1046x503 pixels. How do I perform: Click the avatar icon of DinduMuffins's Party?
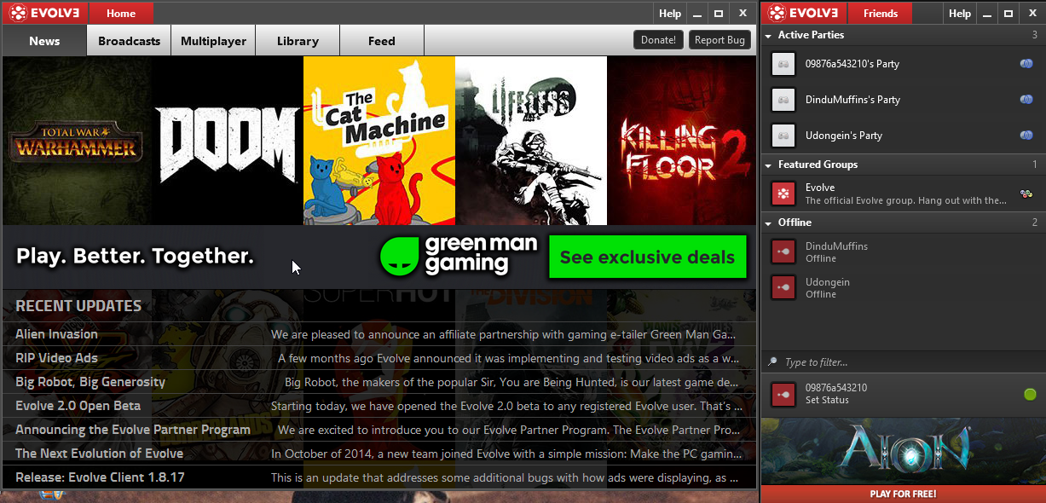(783, 100)
